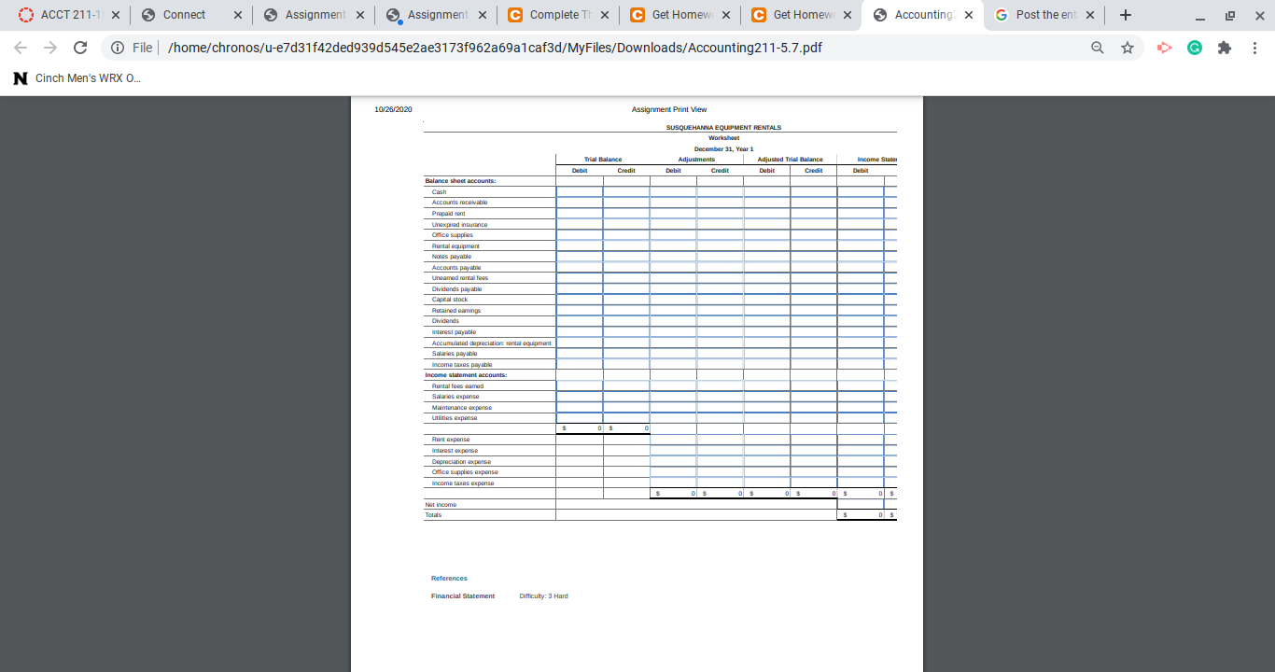
Task: Click the forward navigation arrow
Action: 52,47
